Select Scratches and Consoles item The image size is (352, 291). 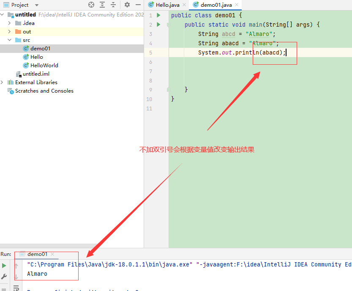(x=44, y=91)
